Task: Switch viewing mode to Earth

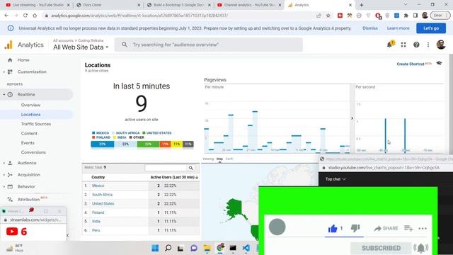Action: (x=229, y=159)
